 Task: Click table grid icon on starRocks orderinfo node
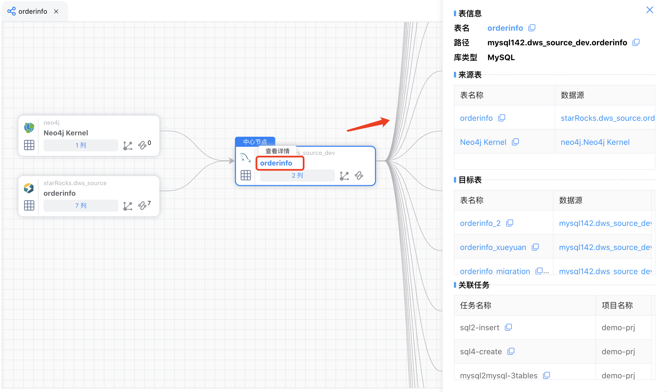point(29,206)
